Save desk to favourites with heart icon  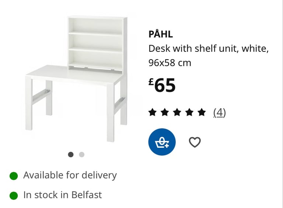click(195, 142)
